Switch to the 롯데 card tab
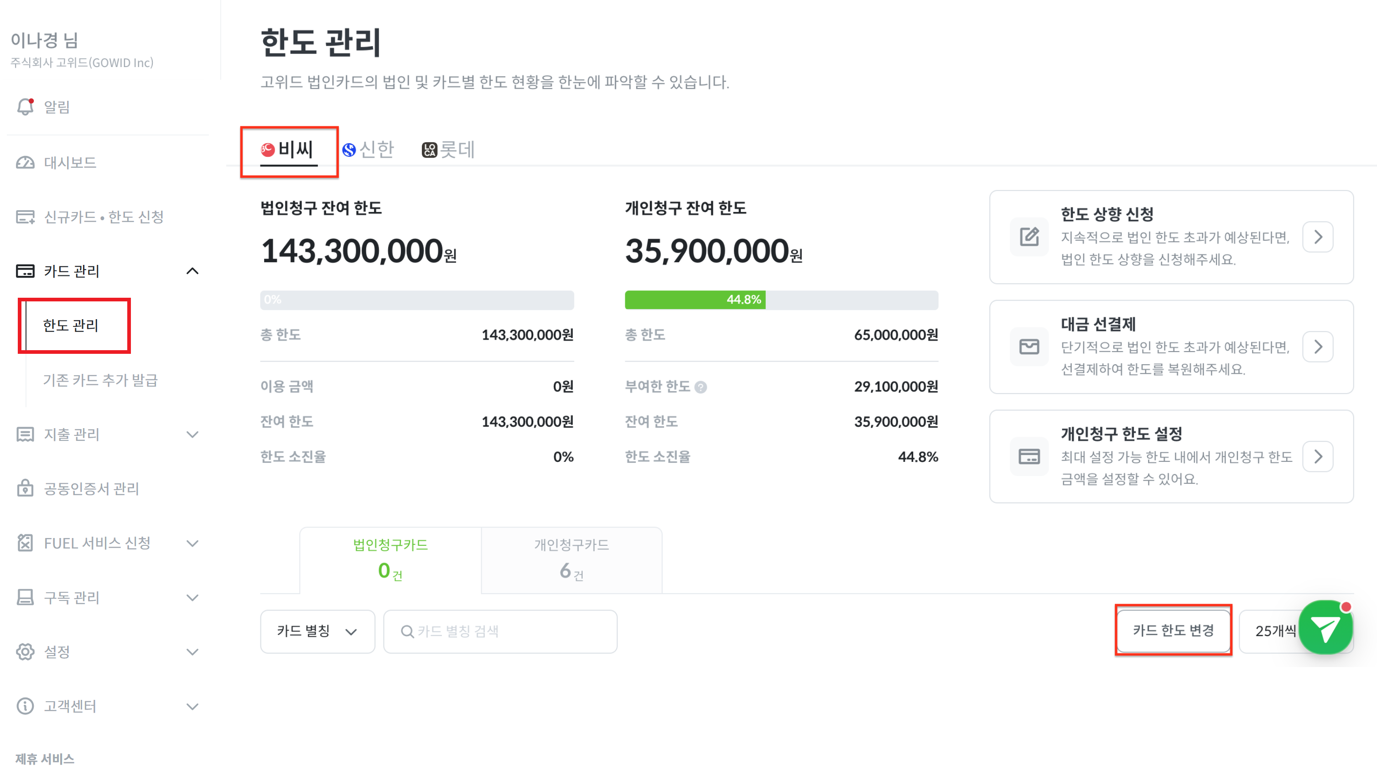 448,150
